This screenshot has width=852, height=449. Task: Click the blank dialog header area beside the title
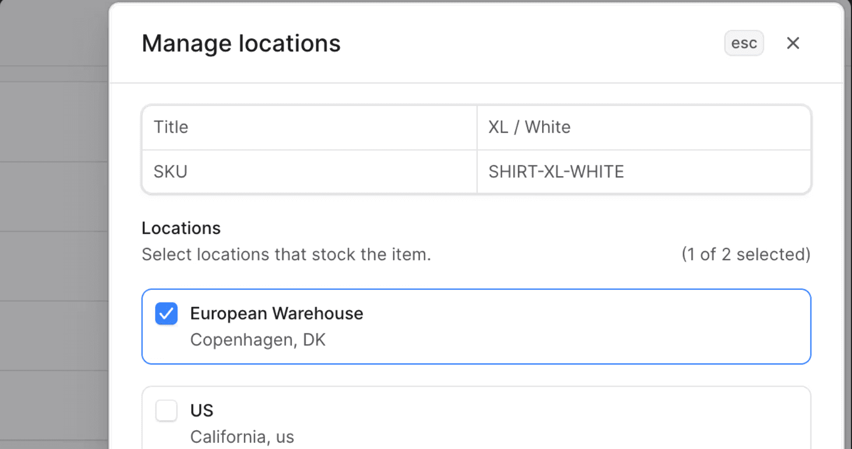(519, 44)
